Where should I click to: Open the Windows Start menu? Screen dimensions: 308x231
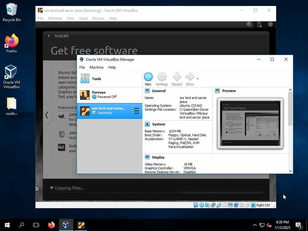[x=7, y=225]
